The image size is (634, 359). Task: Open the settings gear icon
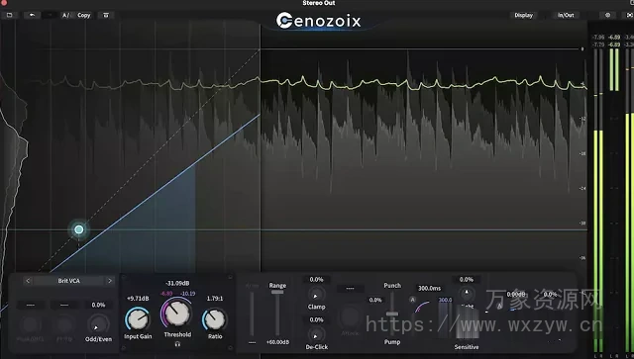[607, 16]
